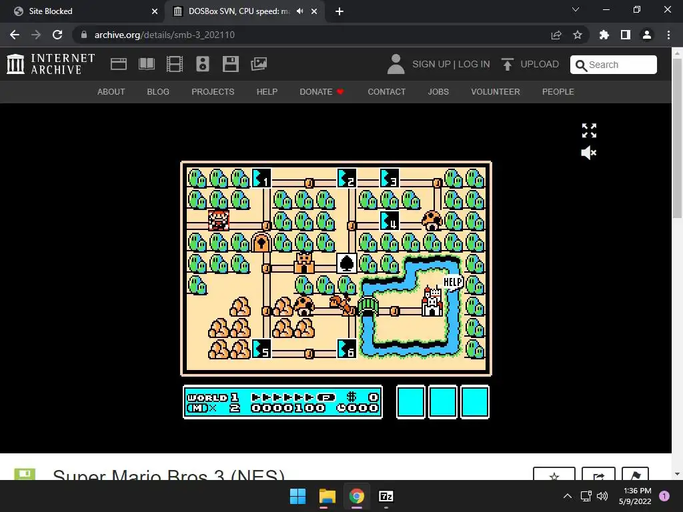This screenshot has height=512, width=683.
Task: Open the BLOG menu item
Action: pos(158,92)
